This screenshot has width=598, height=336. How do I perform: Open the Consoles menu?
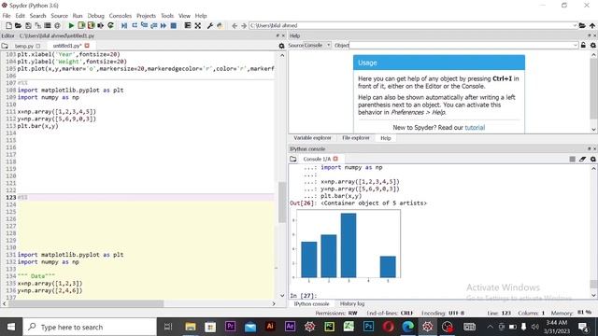coord(121,16)
